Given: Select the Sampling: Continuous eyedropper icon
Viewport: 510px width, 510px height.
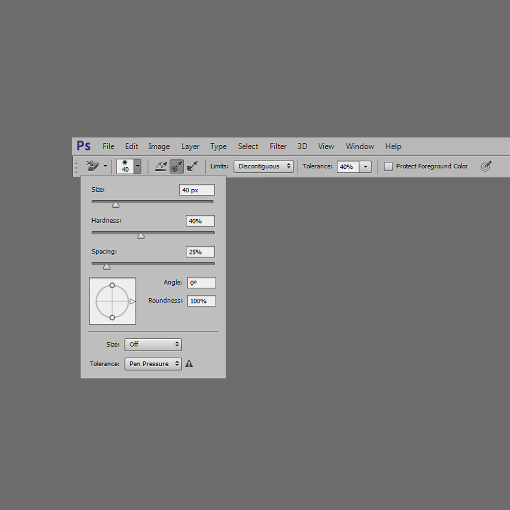Looking at the screenshot, I should (x=160, y=166).
